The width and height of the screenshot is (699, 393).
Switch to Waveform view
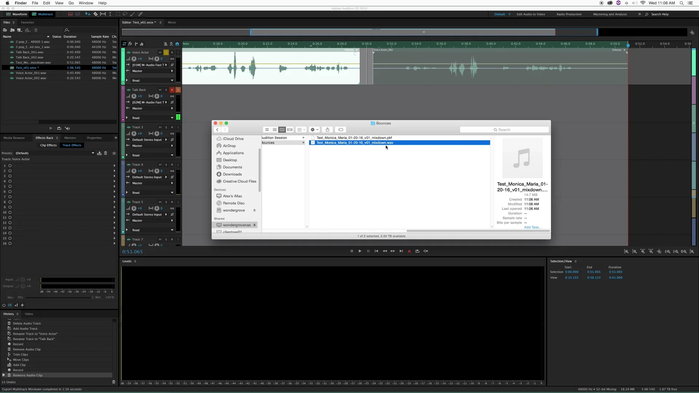click(17, 14)
